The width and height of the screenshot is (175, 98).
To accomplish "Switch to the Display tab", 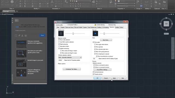I will point(63,27).
